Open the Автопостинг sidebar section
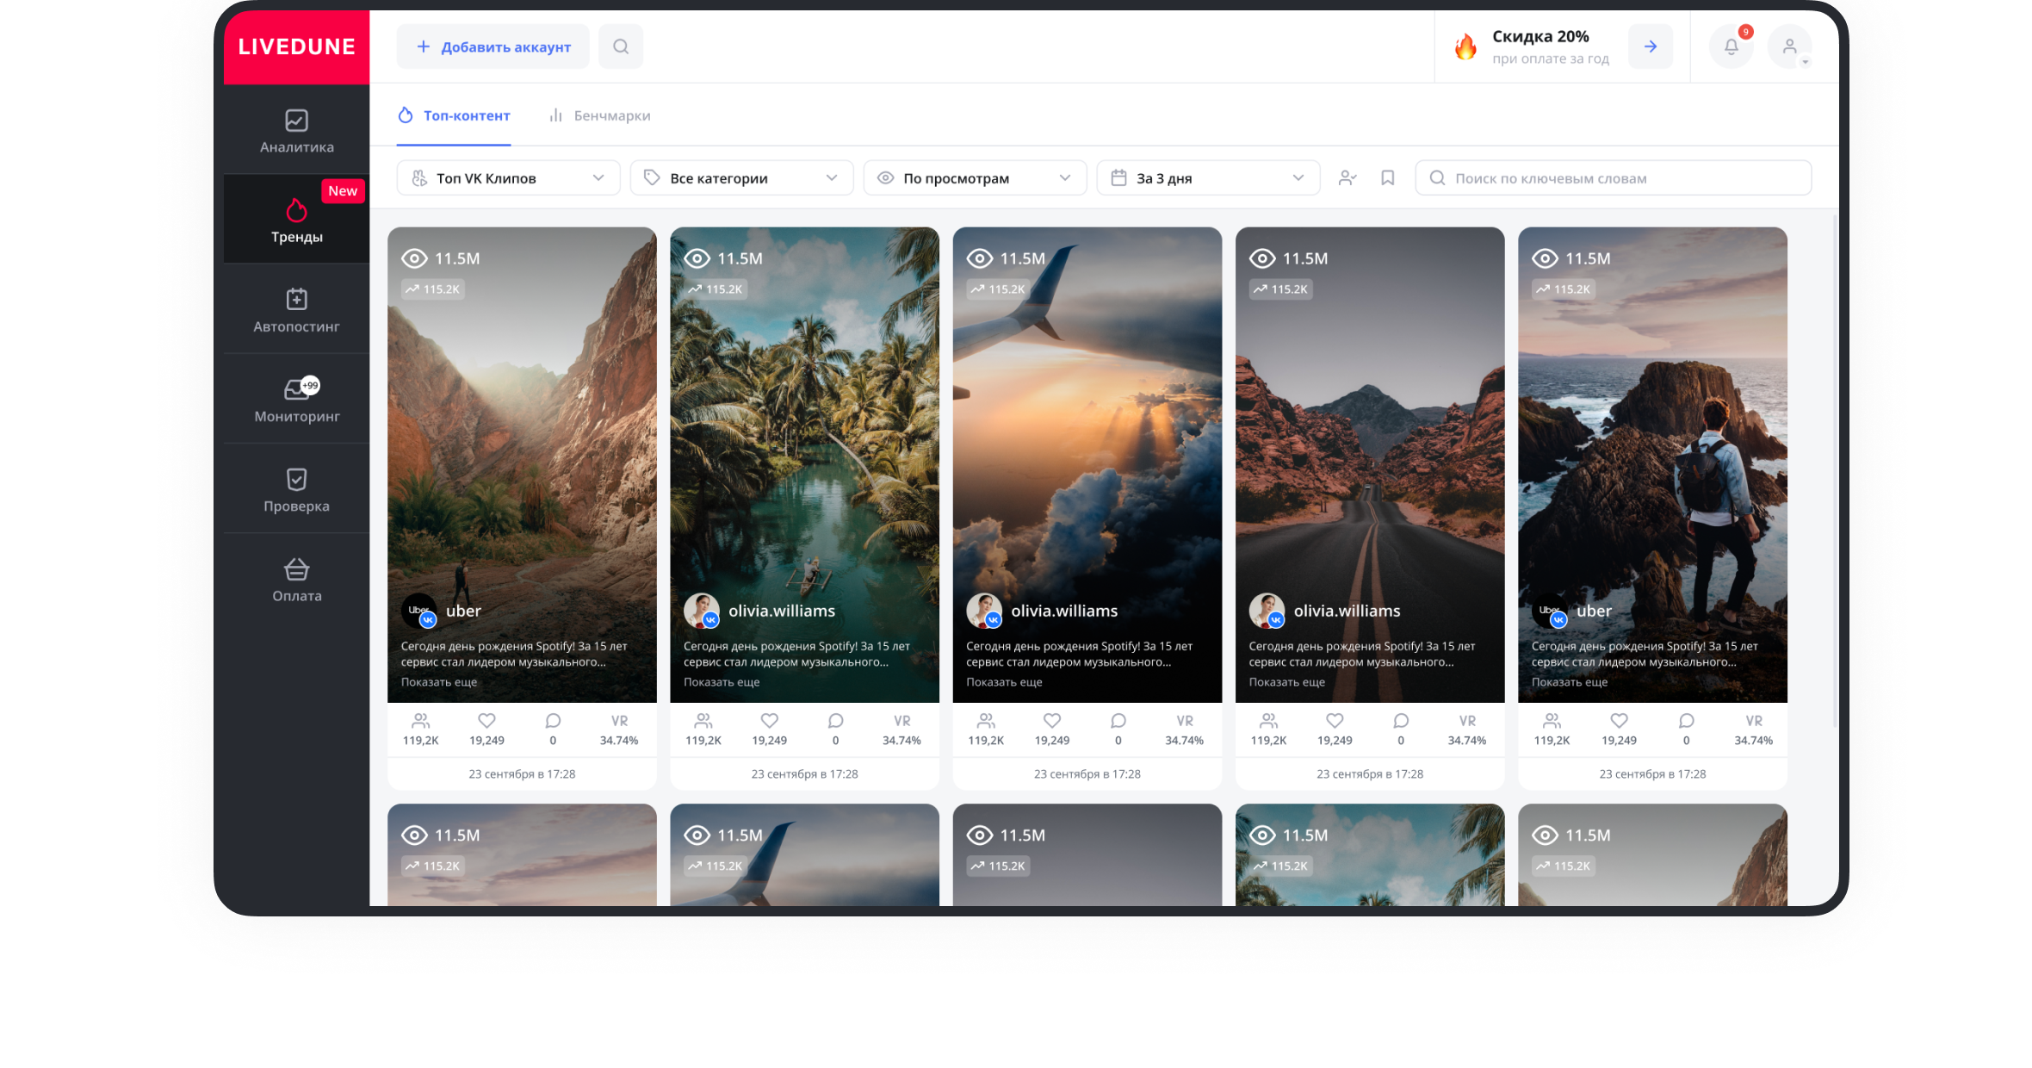The image size is (2032, 1068). [x=296, y=310]
